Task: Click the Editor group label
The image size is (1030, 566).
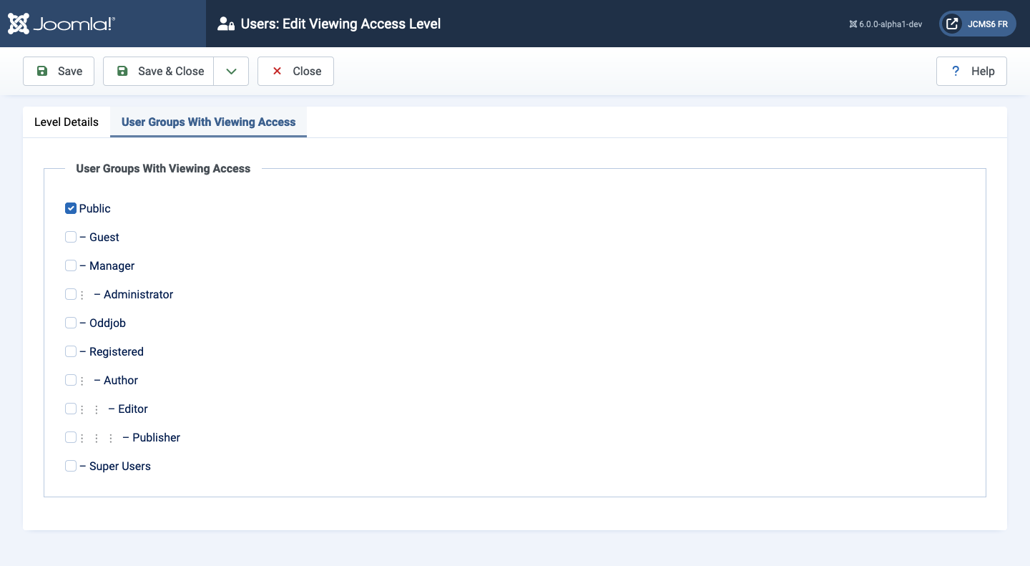Action: 128,409
